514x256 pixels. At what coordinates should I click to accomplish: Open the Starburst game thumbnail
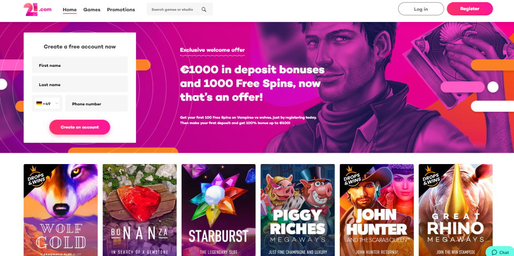tap(218, 210)
